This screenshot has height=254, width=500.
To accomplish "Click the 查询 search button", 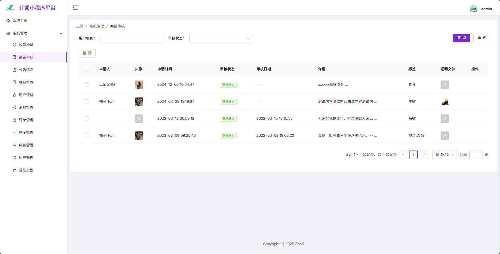I will tap(461, 38).
